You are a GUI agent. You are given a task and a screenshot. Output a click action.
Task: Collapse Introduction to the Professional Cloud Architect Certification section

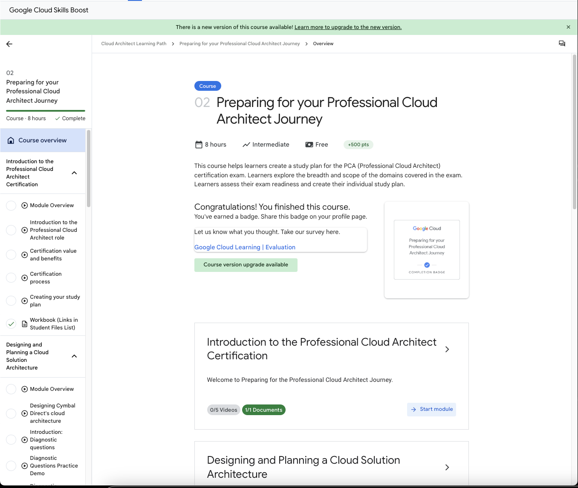click(x=74, y=173)
